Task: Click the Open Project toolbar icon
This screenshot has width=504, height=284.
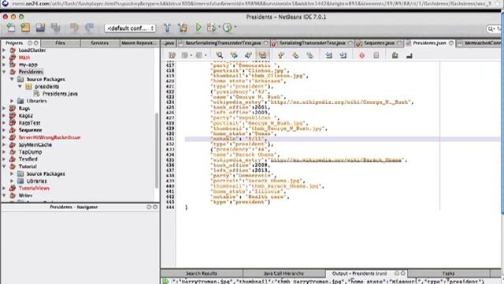Action: coord(40,28)
